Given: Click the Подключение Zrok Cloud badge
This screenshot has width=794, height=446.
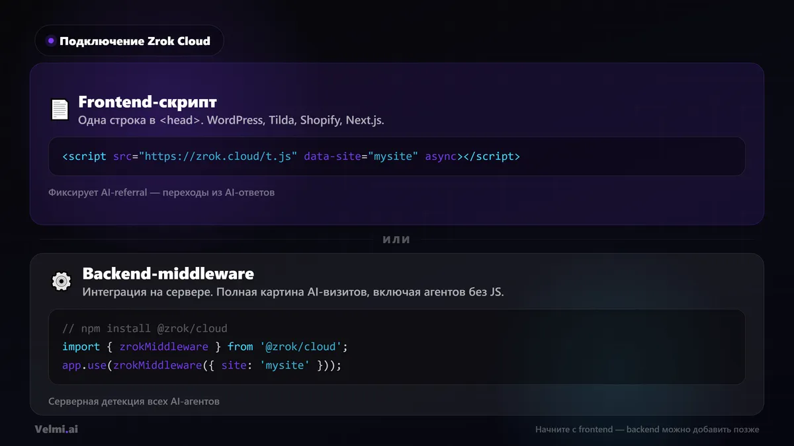Looking at the screenshot, I should pyautogui.click(x=129, y=41).
